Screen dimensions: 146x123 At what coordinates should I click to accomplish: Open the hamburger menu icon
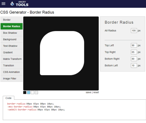[x=3, y=4]
